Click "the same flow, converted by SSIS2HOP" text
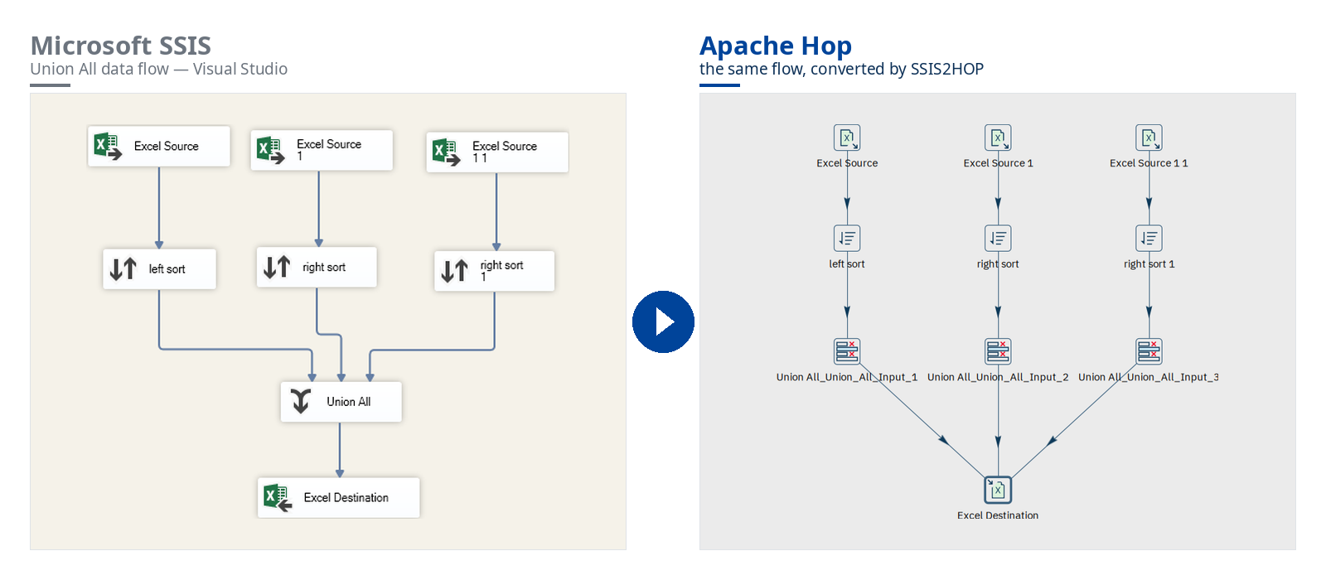 [x=841, y=69]
